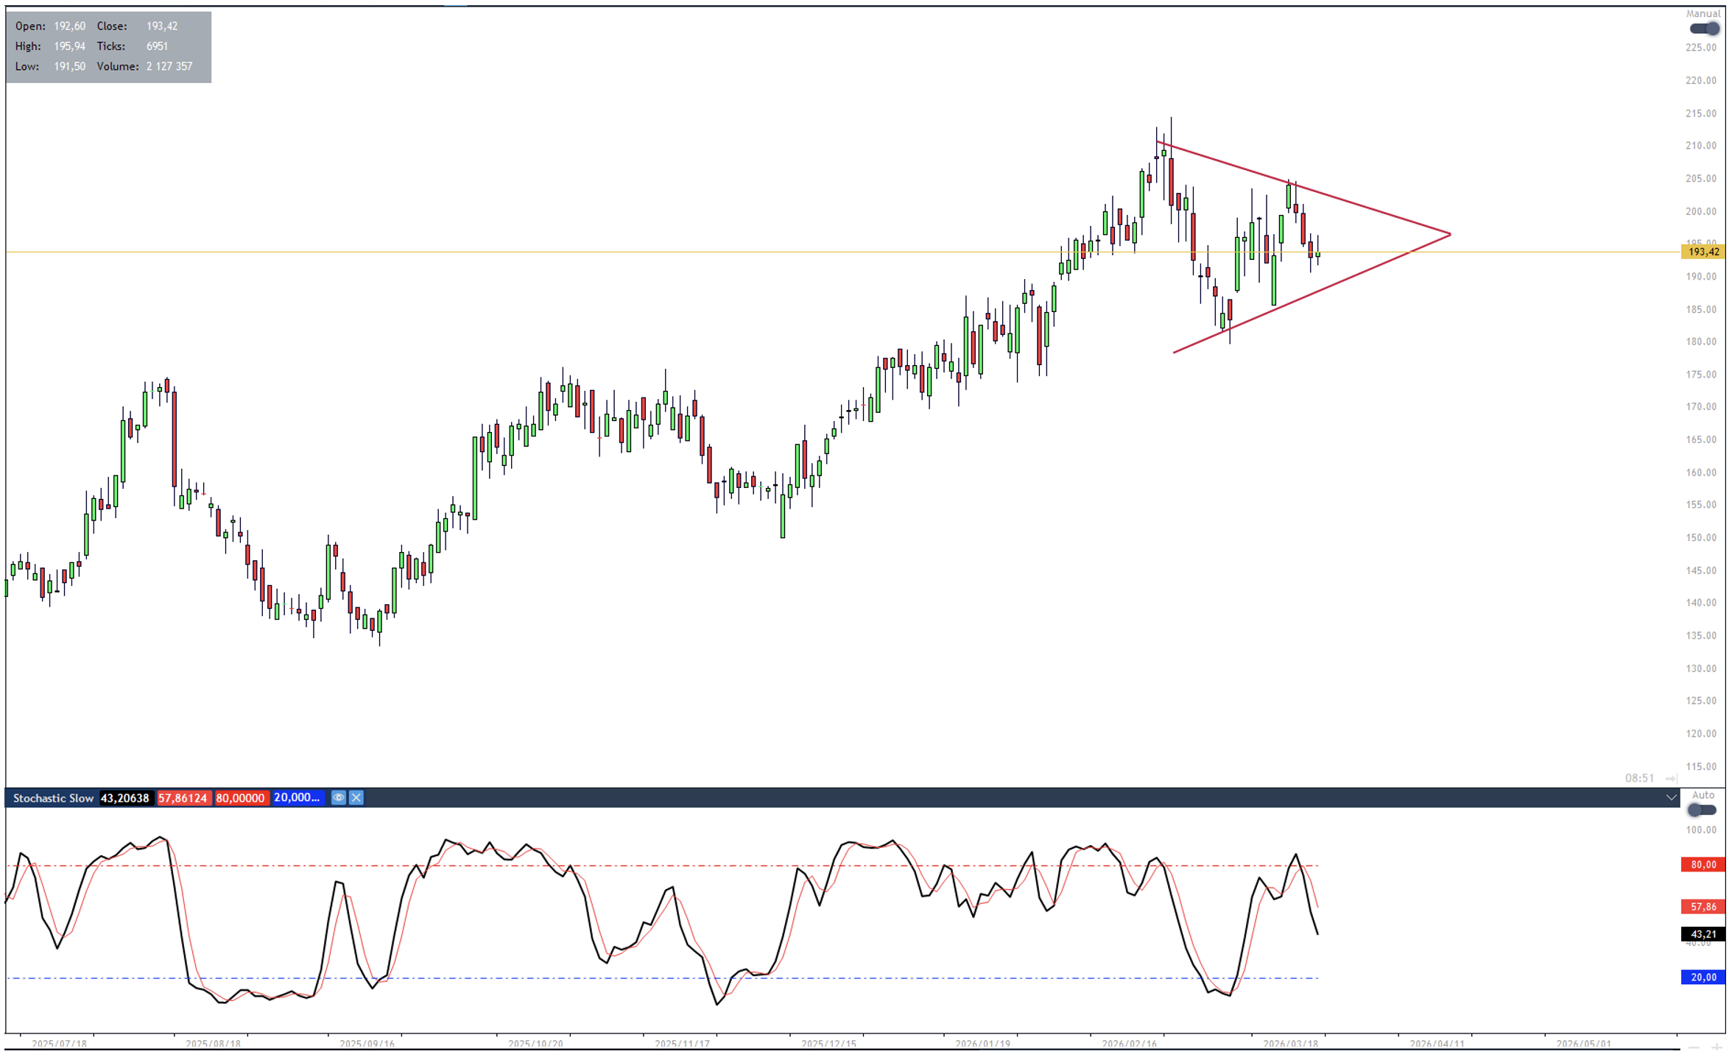
Task: Collapse Stochastic panel with chevron
Action: coord(1671,798)
